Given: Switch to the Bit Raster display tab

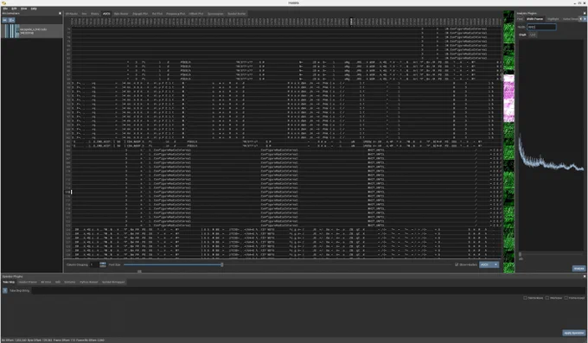Looking at the screenshot, I should point(71,14).
